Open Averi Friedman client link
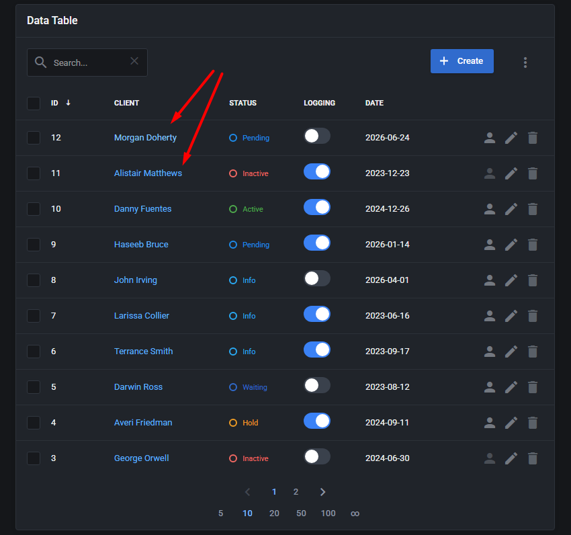The image size is (571, 535). tap(143, 423)
